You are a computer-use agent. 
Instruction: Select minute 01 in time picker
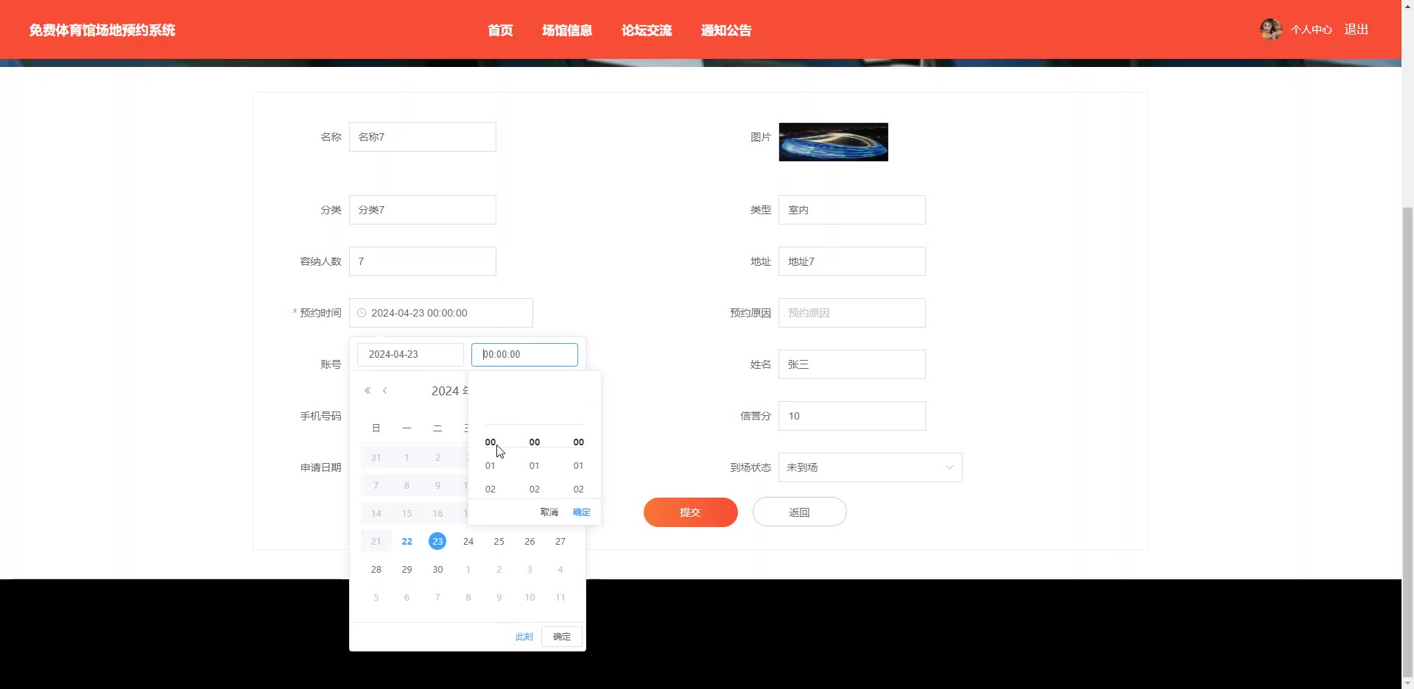click(x=535, y=466)
